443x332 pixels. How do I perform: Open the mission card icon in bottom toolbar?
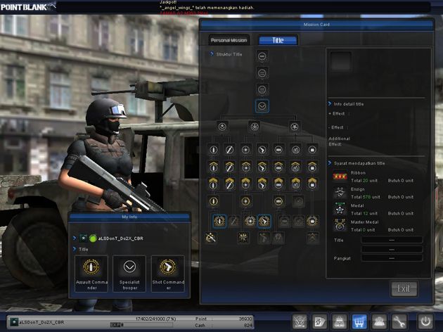(319, 321)
